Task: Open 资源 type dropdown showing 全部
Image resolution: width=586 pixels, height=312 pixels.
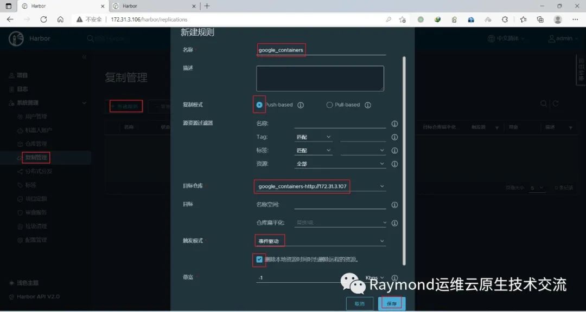Action: click(x=340, y=164)
